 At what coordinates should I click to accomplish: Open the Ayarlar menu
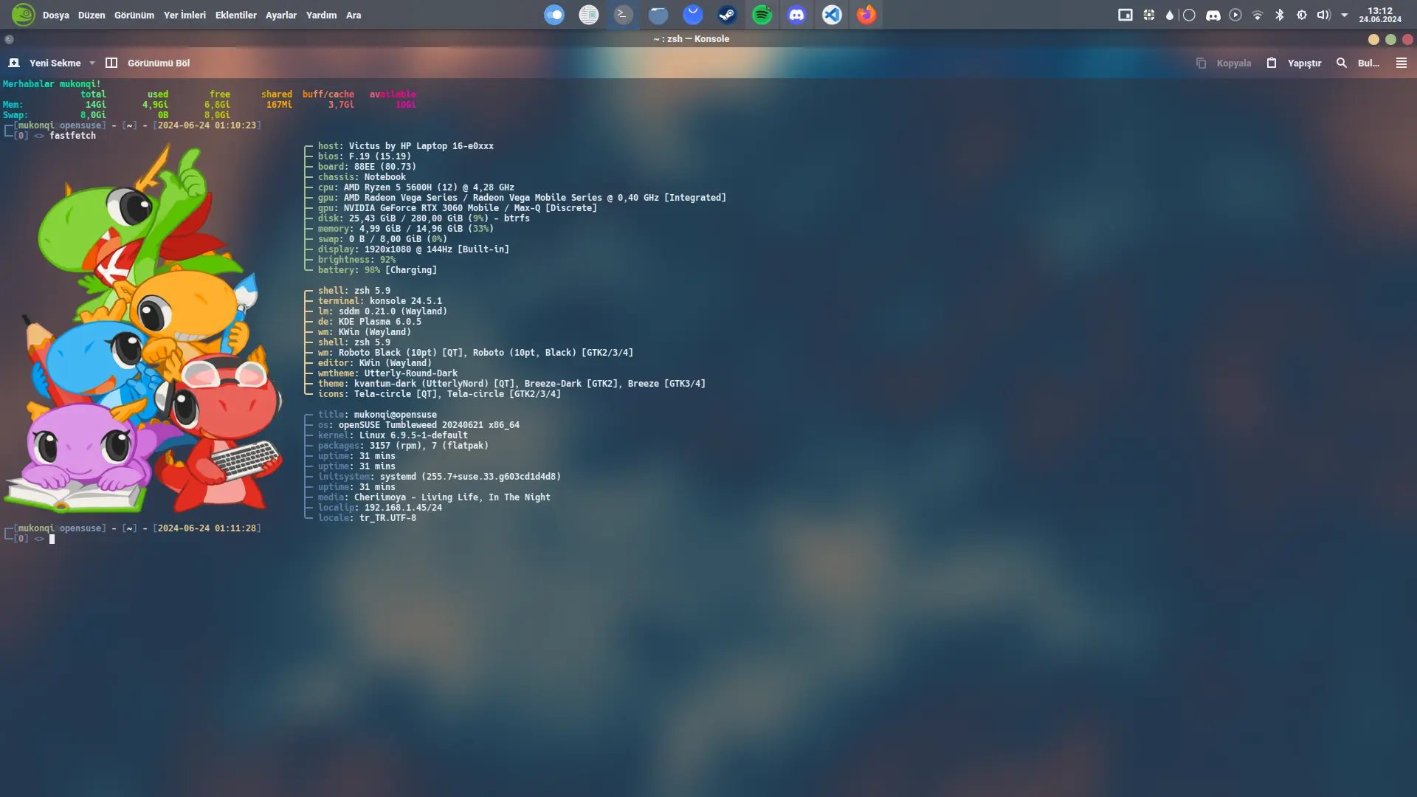[281, 15]
